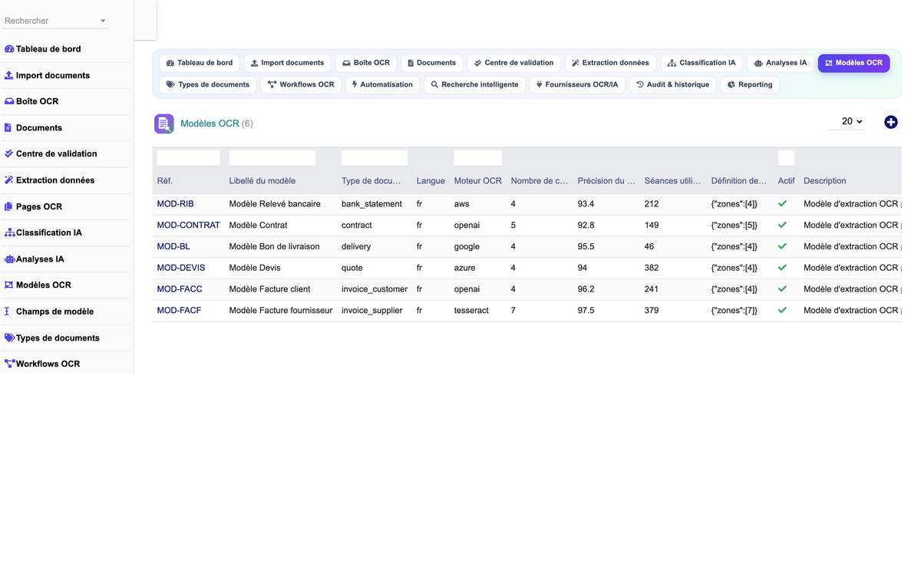This screenshot has width=921, height=570.
Task: Switch to Classification IA top tab
Action: [702, 63]
